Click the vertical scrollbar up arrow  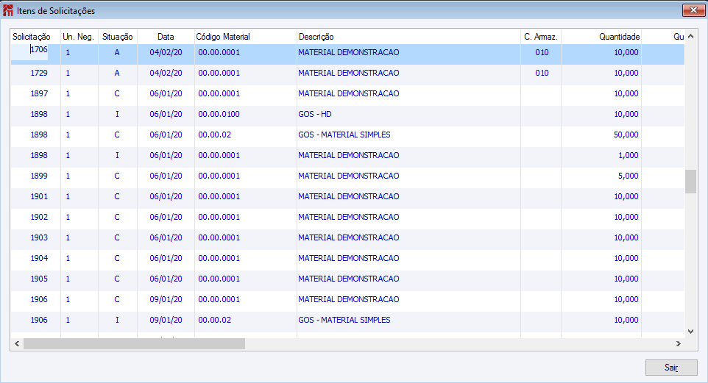pos(690,37)
